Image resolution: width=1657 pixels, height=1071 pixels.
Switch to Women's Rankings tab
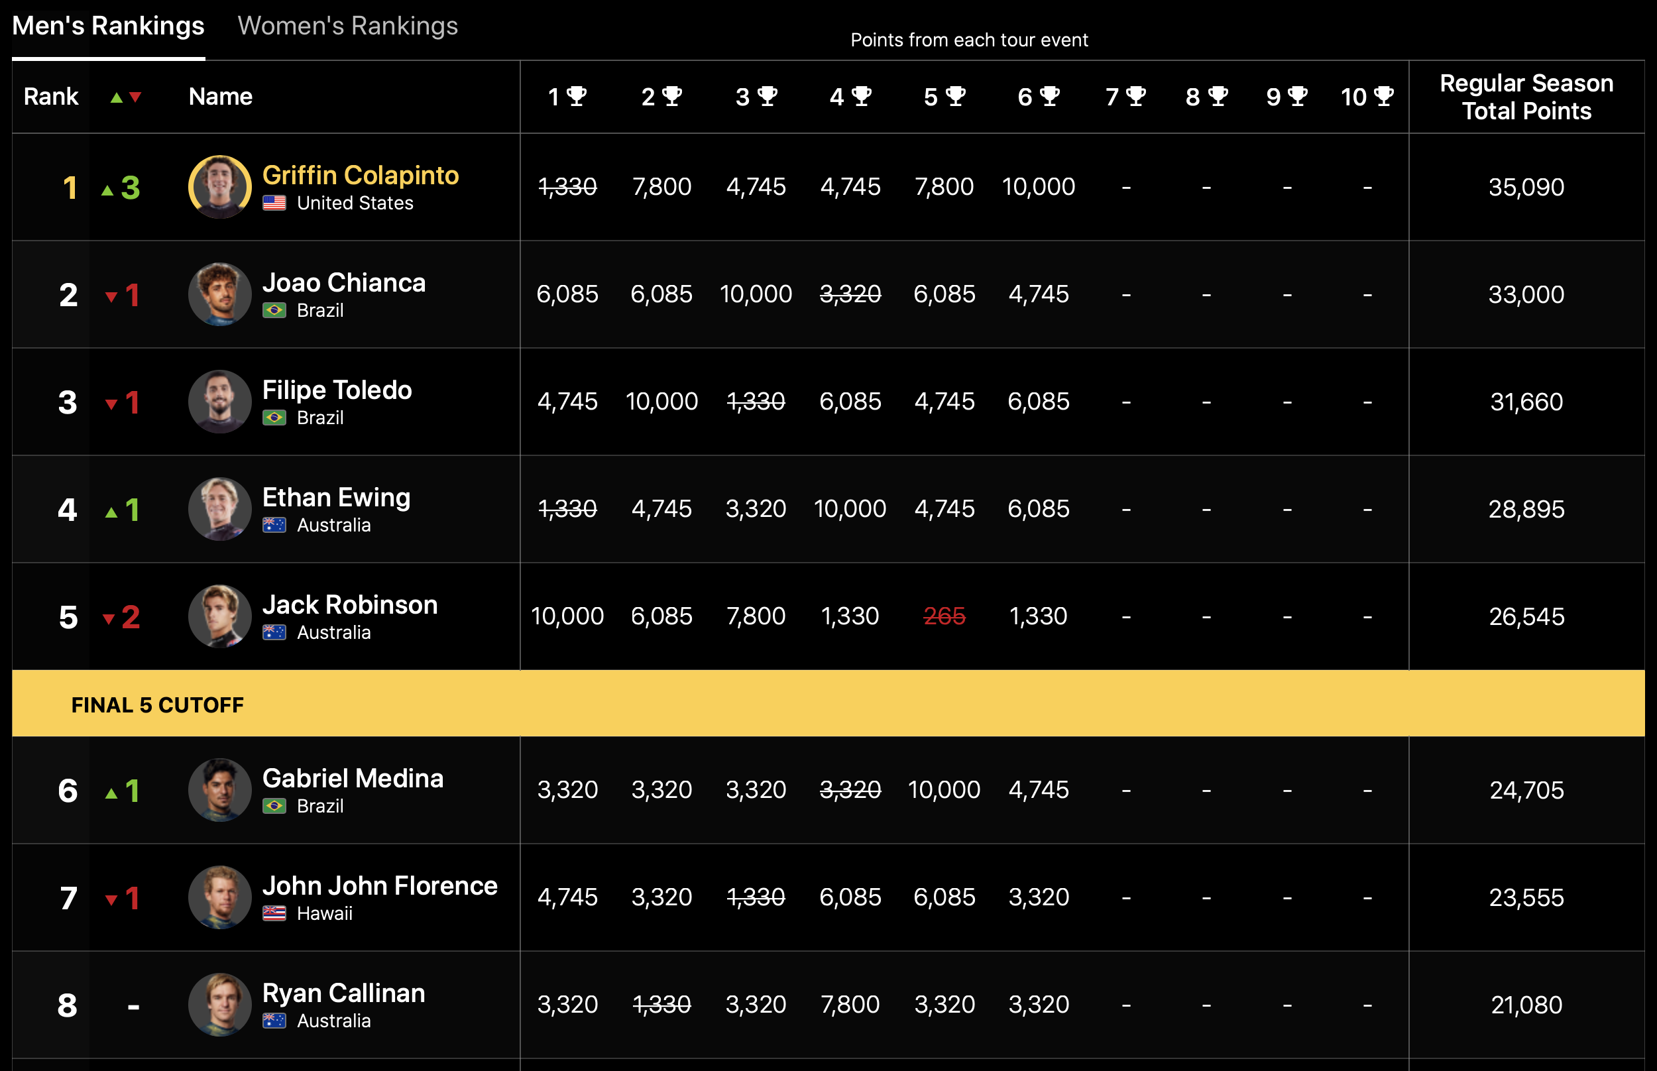[348, 27]
